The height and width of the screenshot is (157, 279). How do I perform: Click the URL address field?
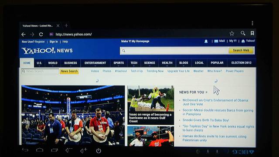[74, 34]
